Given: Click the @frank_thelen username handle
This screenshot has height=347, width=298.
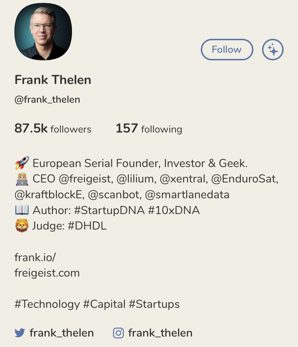Looking at the screenshot, I should 47,100.
